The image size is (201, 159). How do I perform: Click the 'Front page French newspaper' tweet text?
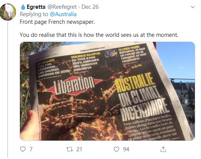[57, 22]
